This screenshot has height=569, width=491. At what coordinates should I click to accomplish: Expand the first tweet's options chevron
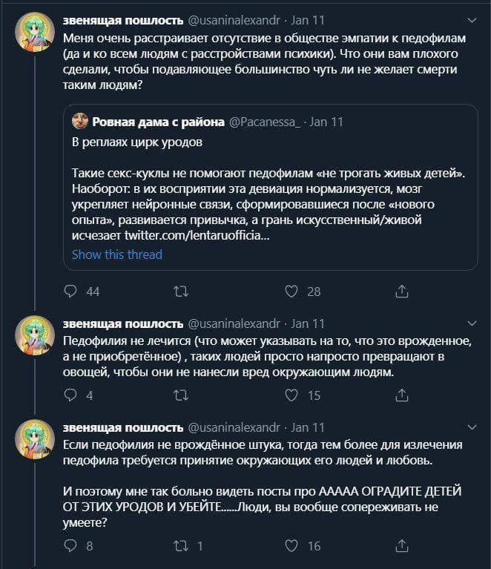click(472, 20)
